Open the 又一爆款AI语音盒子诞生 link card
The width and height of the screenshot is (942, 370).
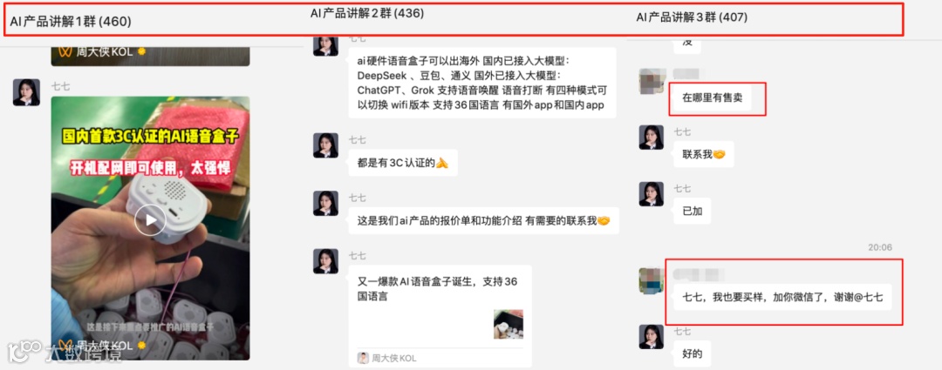[440, 316]
